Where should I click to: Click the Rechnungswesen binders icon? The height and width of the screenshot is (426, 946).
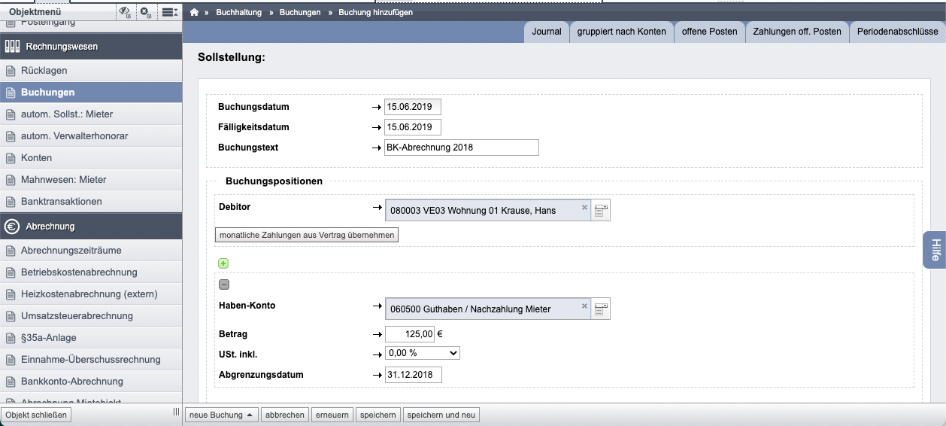click(12, 47)
